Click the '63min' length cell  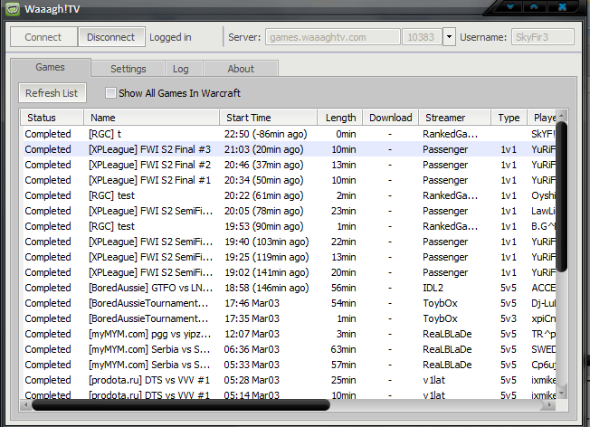point(343,349)
